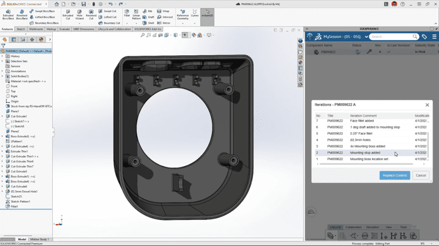Click Cancel in the Iterations dialog
Screen dimensions: 439x246
point(421,175)
